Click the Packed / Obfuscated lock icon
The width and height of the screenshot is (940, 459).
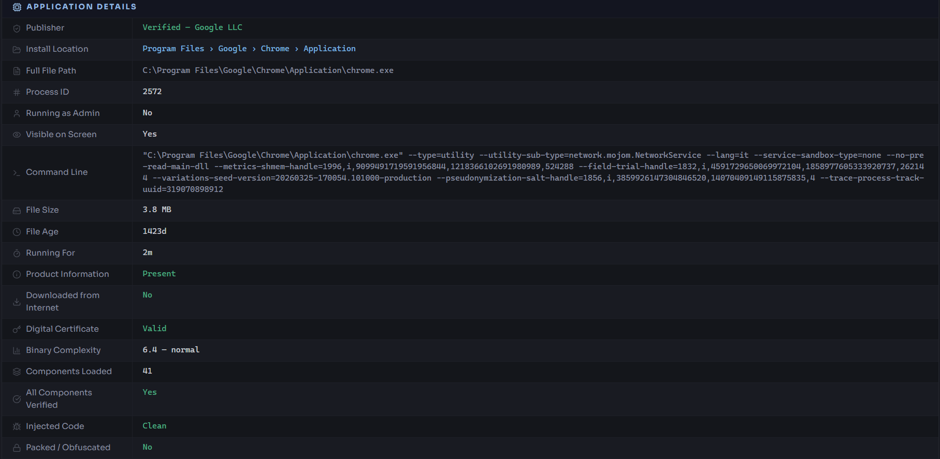tap(17, 448)
